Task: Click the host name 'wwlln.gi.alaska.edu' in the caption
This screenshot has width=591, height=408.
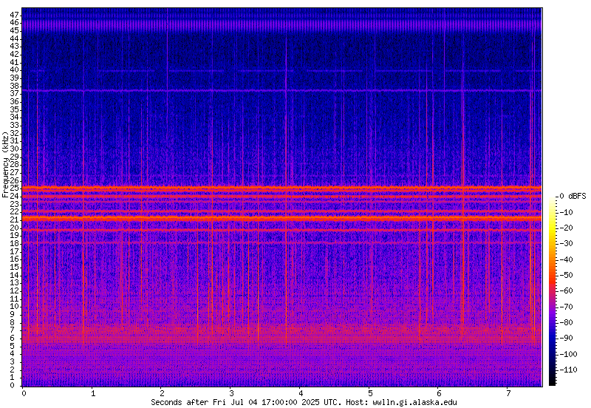Action: tap(414, 402)
